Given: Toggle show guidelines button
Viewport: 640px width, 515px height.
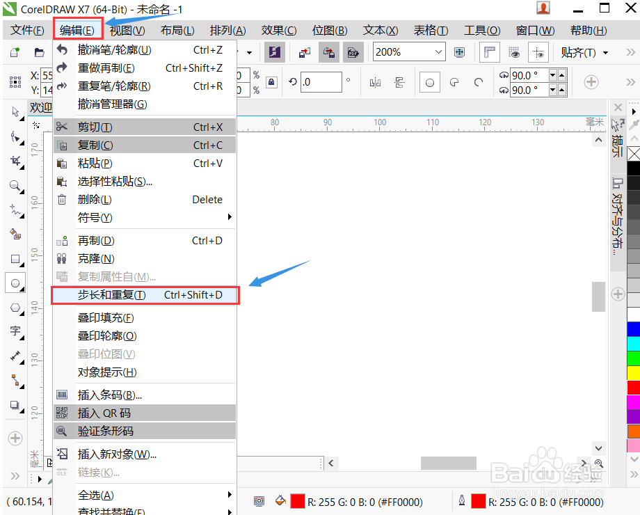Looking at the screenshot, I should click(x=538, y=52).
